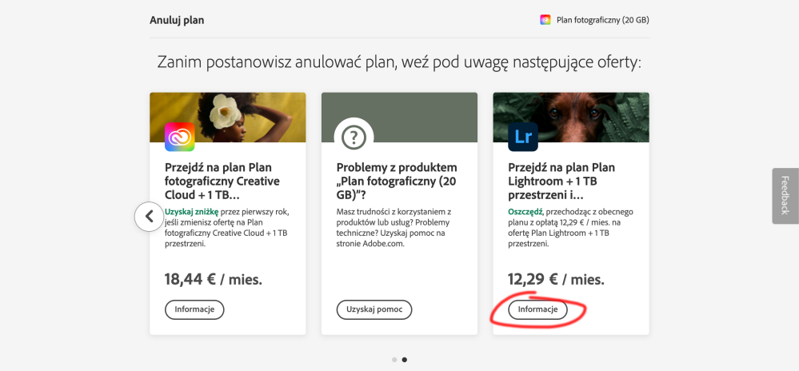Click the 18,44 € / mies. price

[213, 279]
